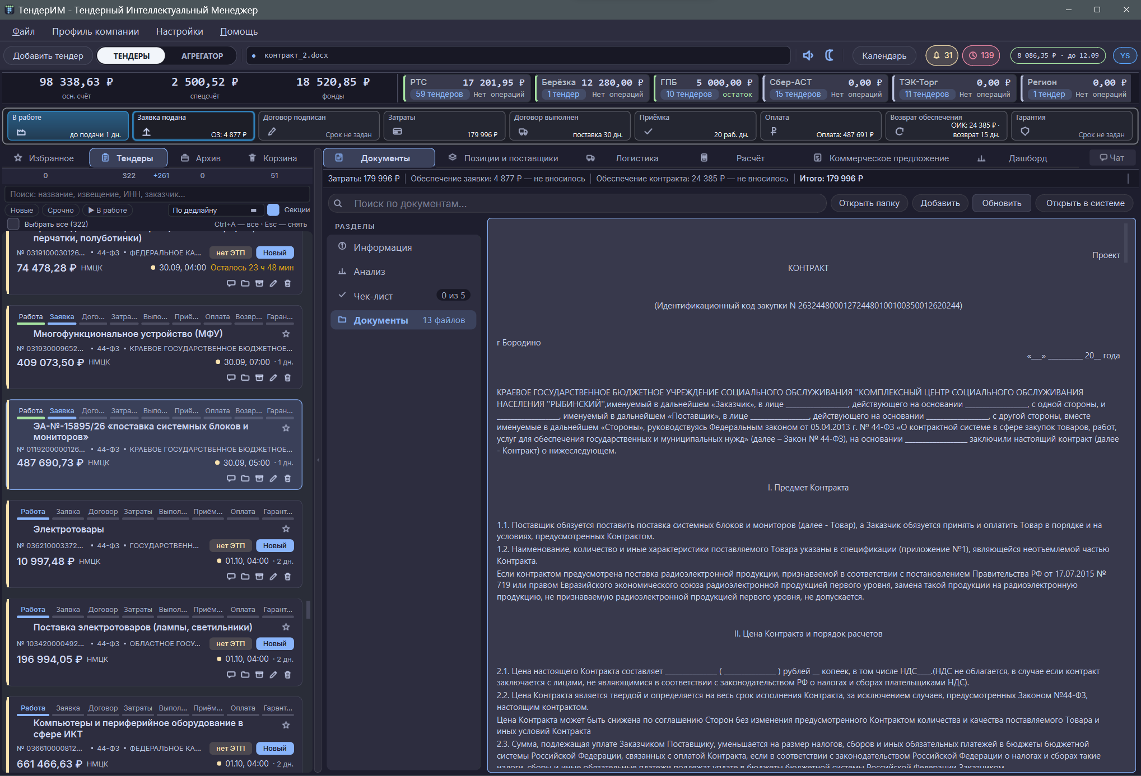The width and height of the screenshot is (1141, 776).
Task: Open the Гарантия status card
Action: (x=1071, y=125)
